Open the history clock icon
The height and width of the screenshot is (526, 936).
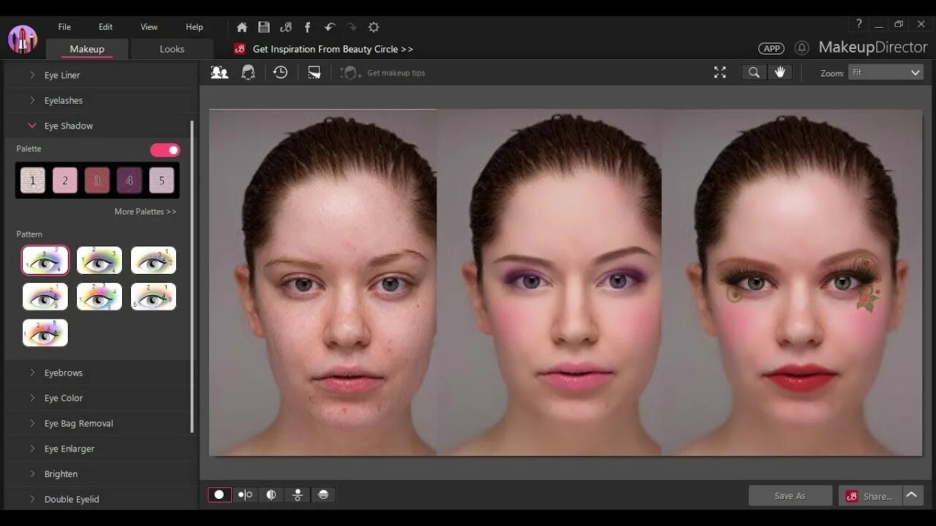(280, 72)
